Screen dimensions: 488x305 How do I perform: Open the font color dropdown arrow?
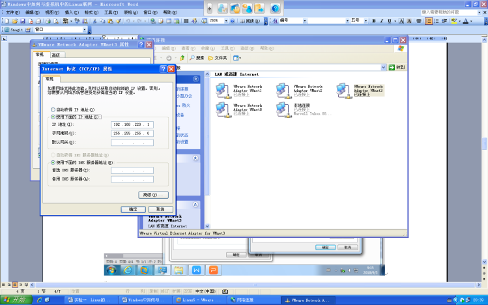(471, 21)
